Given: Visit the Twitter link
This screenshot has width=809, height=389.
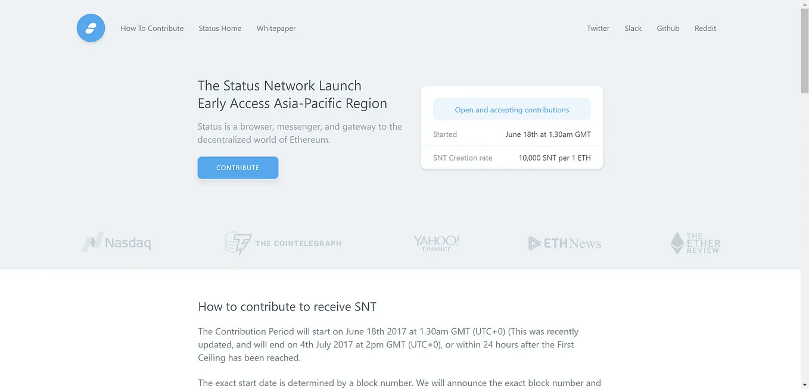Looking at the screenshot, I should pyautogui.click(x=598, y=28).
